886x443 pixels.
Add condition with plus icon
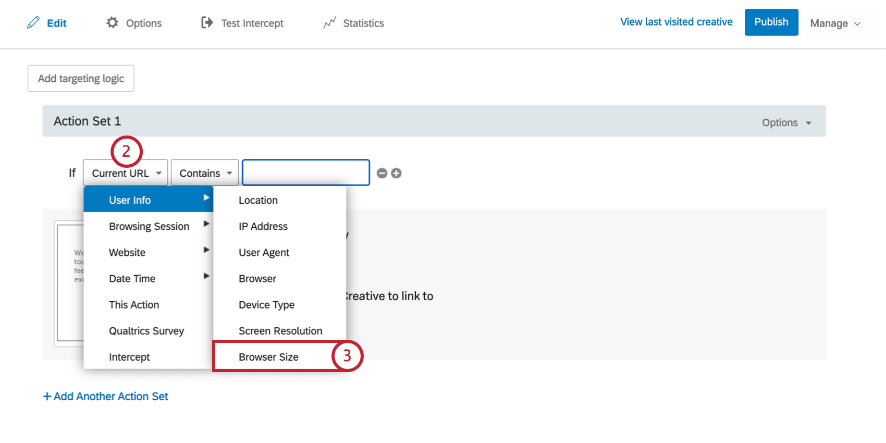(x=396, y=173)
